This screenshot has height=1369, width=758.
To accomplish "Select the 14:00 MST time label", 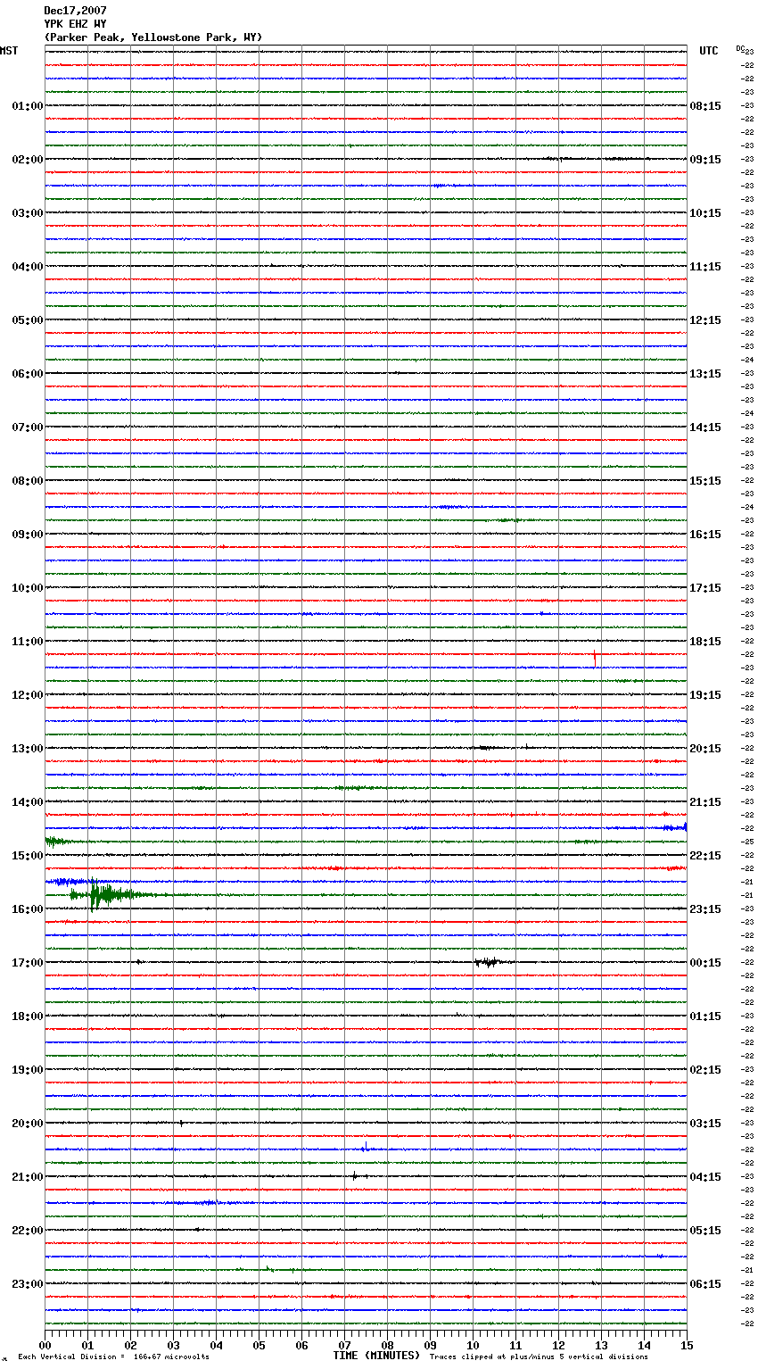I will (x=27, y=802).
